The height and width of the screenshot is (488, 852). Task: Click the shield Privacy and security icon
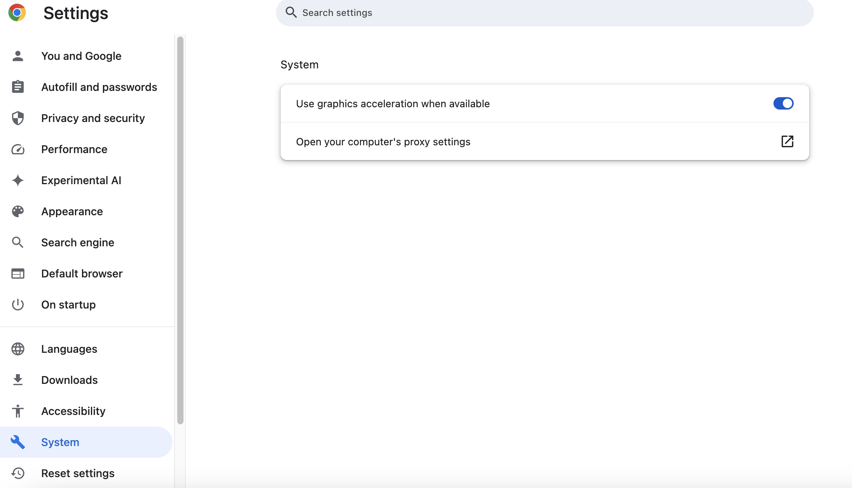(18, 118)
